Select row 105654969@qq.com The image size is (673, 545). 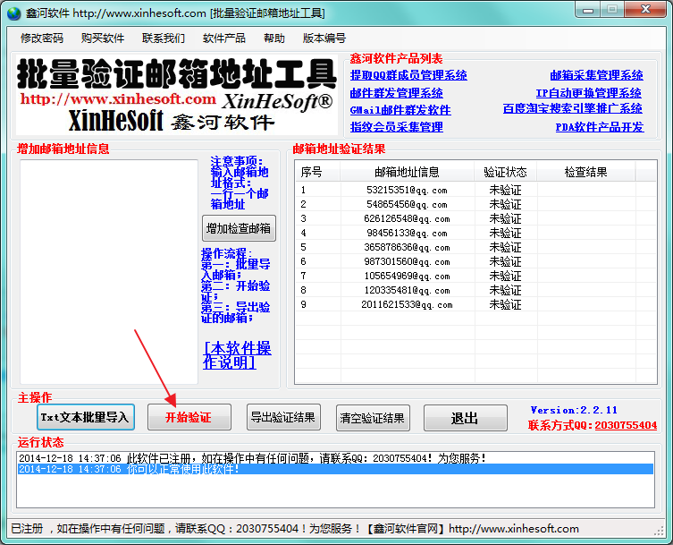point(476,276)
